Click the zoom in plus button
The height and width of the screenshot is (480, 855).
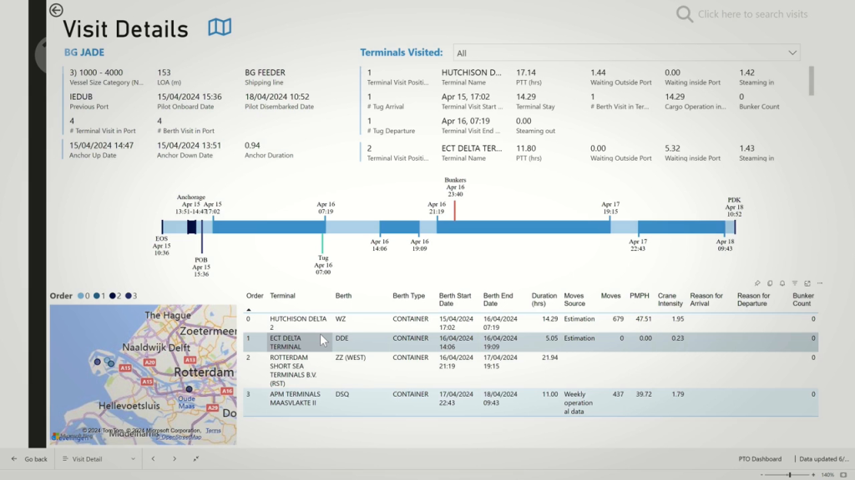point(813,475)
